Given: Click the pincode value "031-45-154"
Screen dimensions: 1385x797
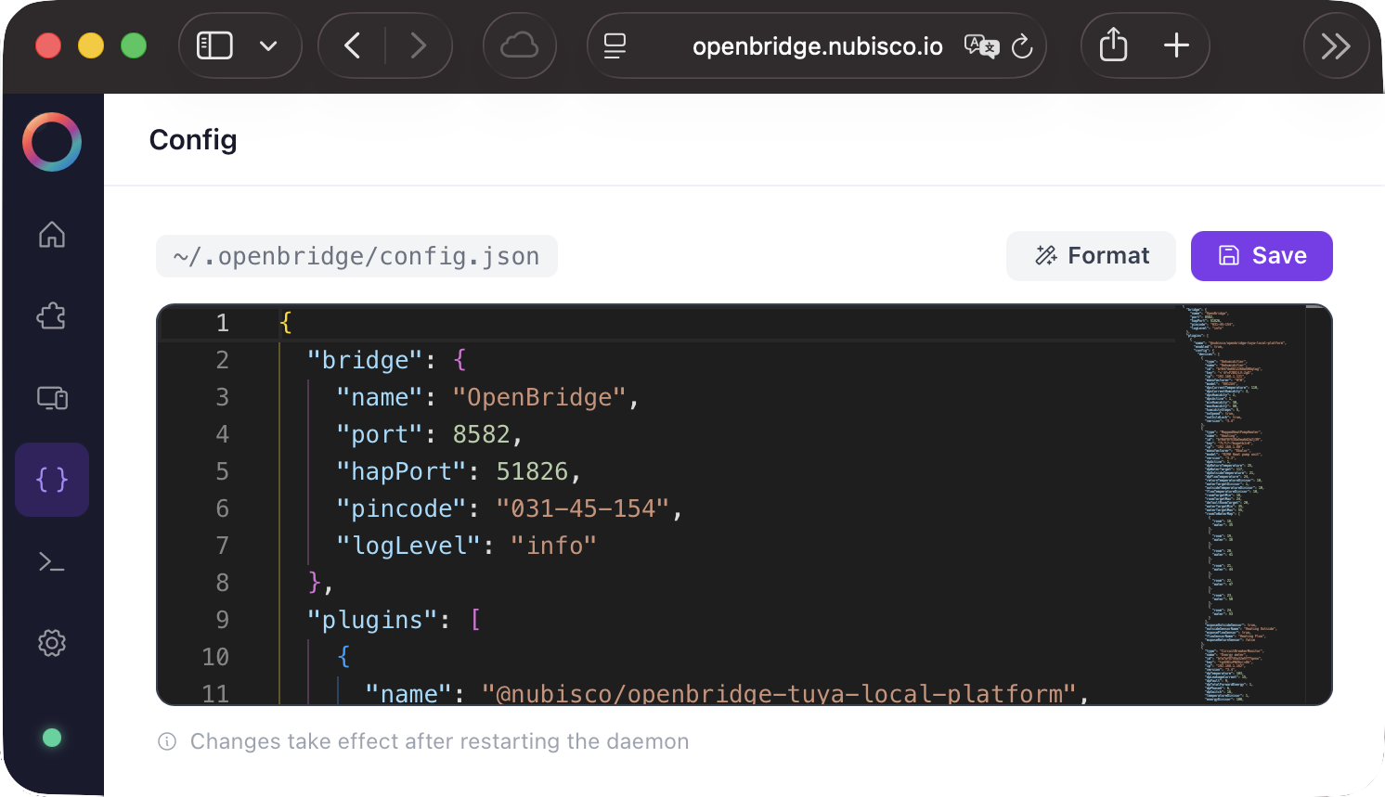Looking at the screenshot, I should pyautogui.click(x=583, y=508).
